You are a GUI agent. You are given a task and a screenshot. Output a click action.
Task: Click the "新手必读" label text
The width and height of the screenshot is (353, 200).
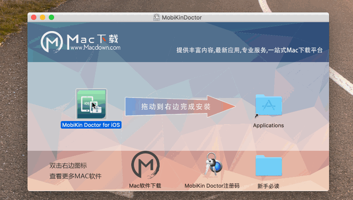(x=268, y=186)
